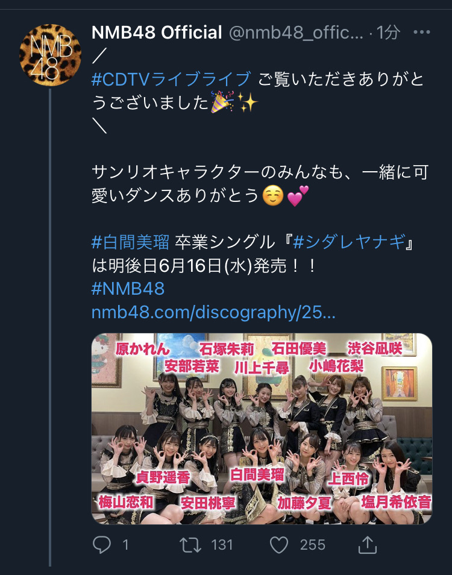The width and height of the screenshot is (452, 575).
Task: Click the 131 retweet count
Action: coord(222,545)
